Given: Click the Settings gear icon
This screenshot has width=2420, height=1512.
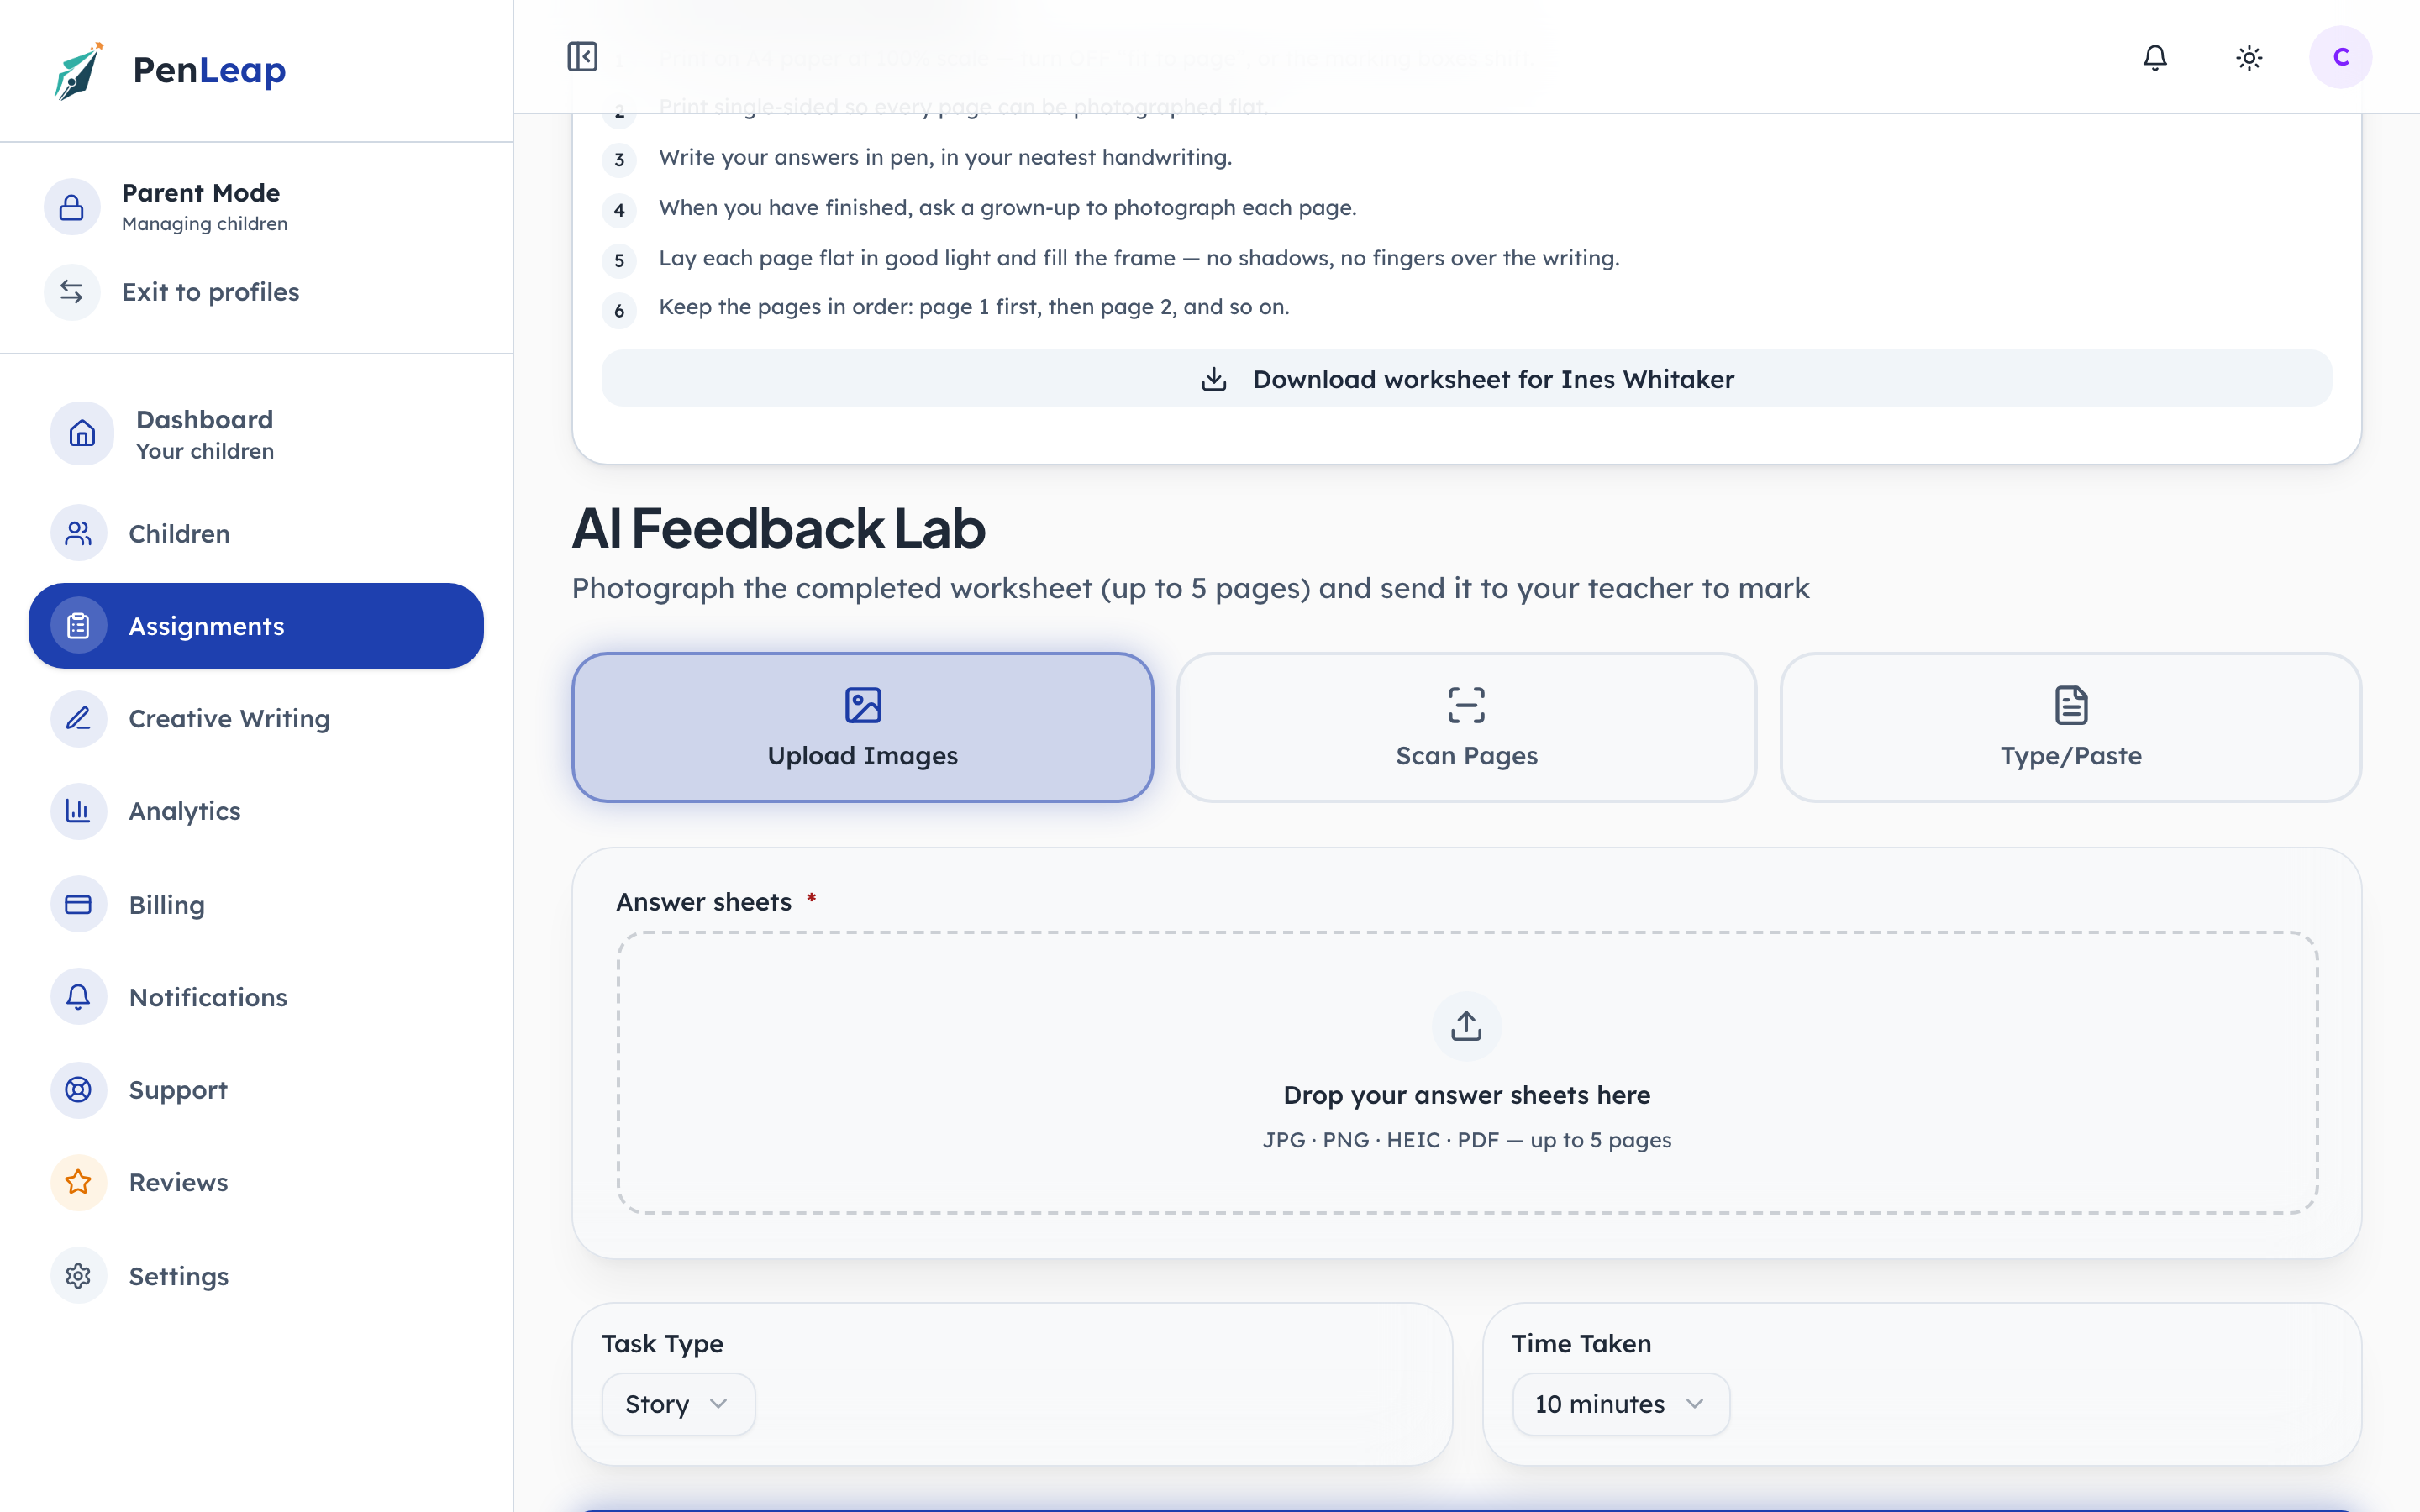Looking at the screenshot, I should [78, 1275].
